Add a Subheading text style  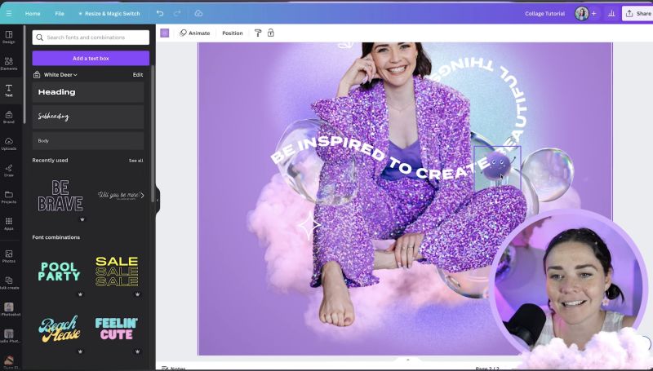[88, 117]
